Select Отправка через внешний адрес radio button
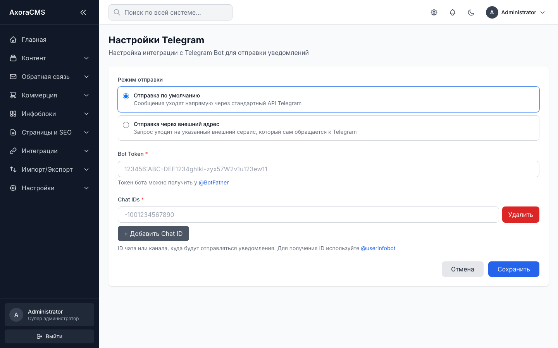Screen dimensions: 558x348 tap(126, 125)
